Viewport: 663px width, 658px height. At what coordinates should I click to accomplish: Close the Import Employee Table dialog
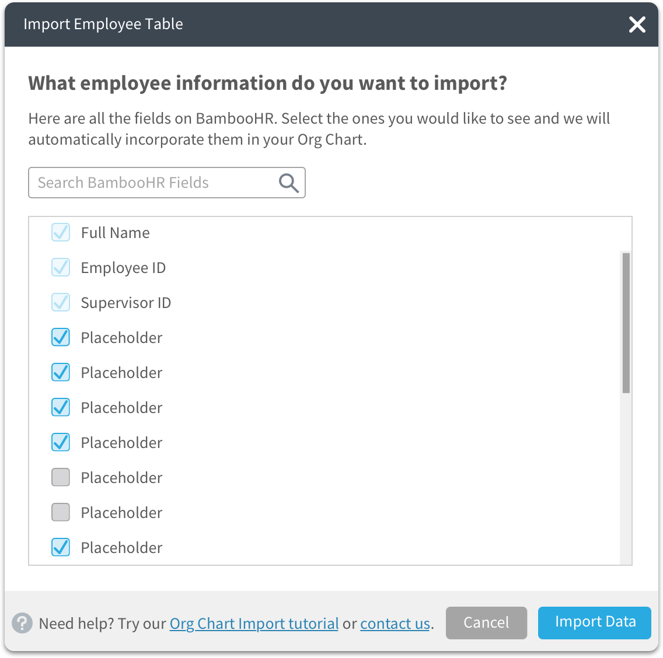coord(637,24)
